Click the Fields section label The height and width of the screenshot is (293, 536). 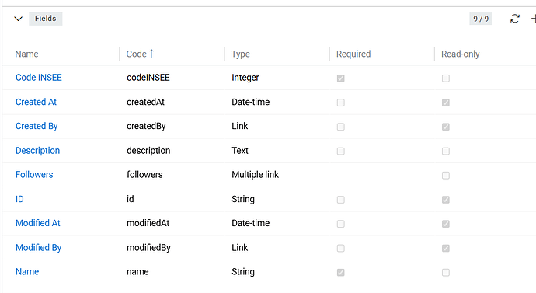(x=46, y=19)
